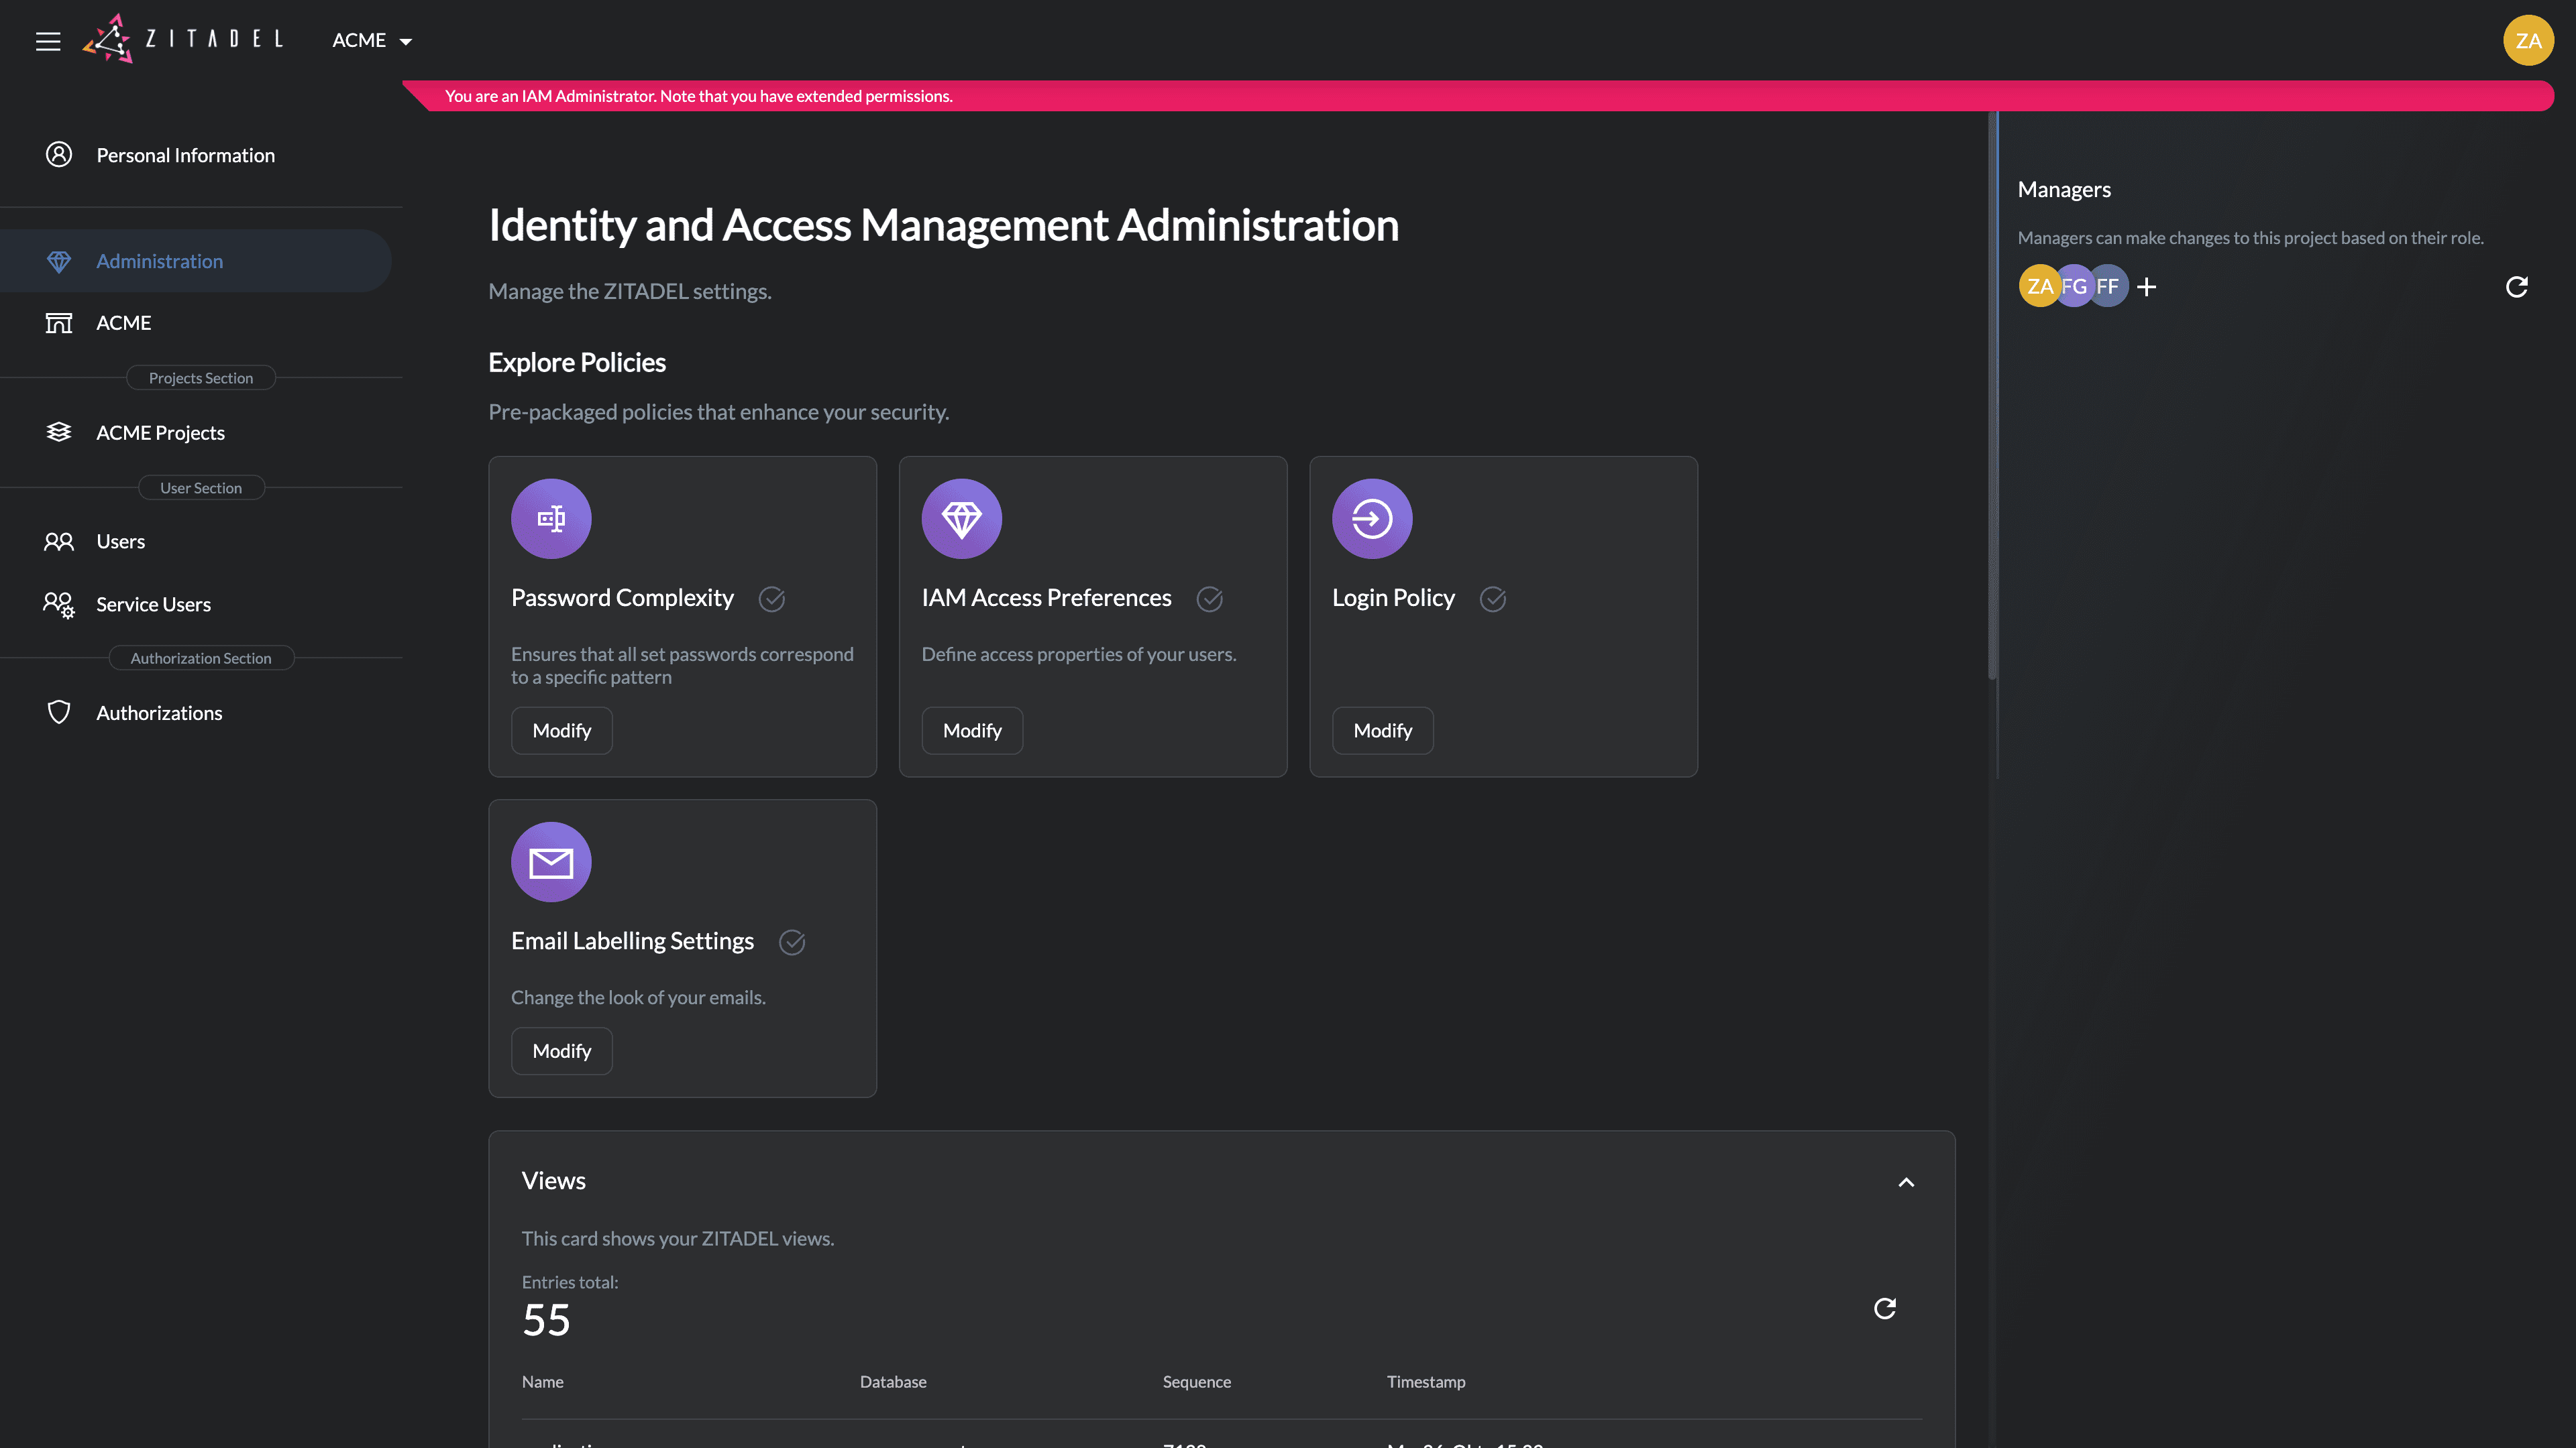Open the hamburger navigation menu
2576x1448 pixels.
pyautogui.click(x=48, y=41)
